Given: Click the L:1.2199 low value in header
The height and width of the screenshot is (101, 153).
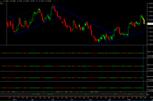Looking at the screenshot, I should (x=19, y=1).
